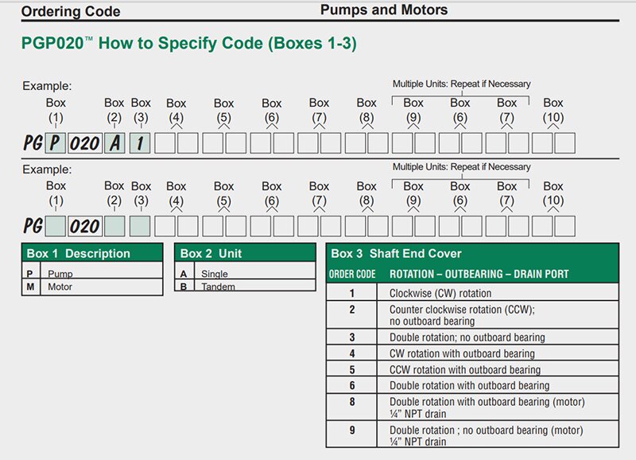Select the 'Motor' row in Box 1
Image resolution: width=636 pixels, height=460 pixels.
point(92,287)
